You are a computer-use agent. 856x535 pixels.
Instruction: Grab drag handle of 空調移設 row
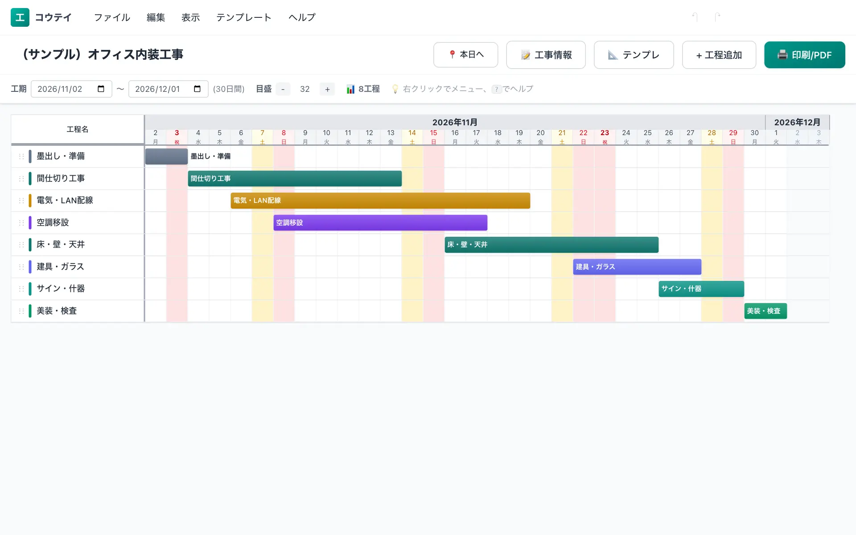21,222
